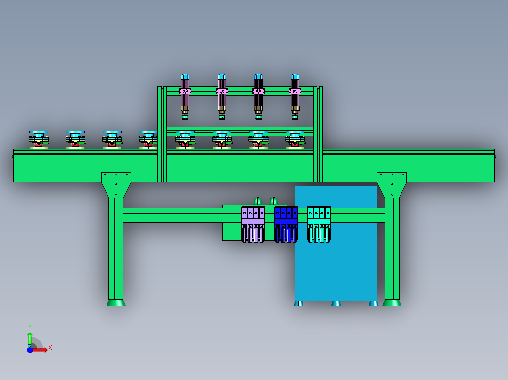Click the green Y axis arrow of the triad
This screenshot has height=380, width=508.
[30, 339]
